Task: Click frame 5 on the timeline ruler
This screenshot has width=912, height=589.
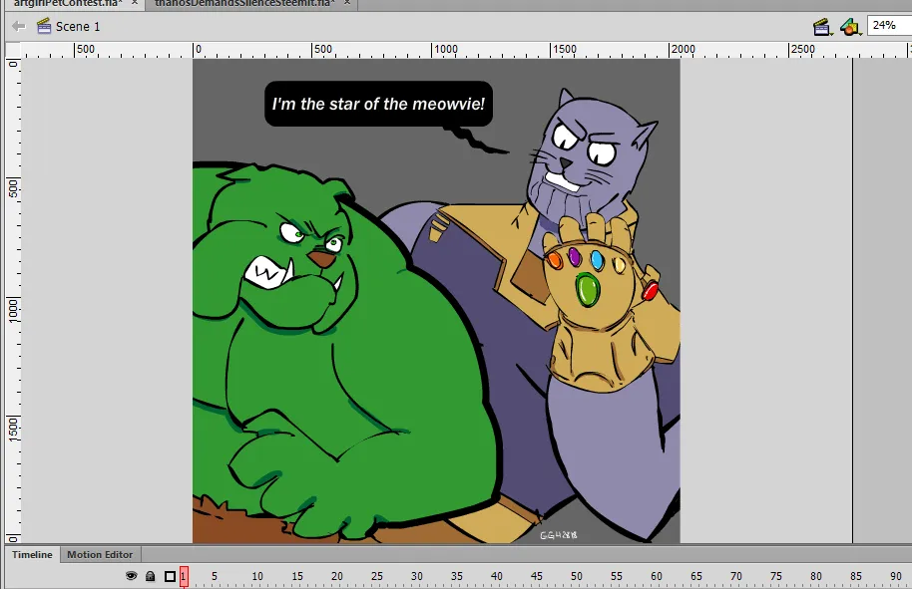Action: (x=215, y=576)
